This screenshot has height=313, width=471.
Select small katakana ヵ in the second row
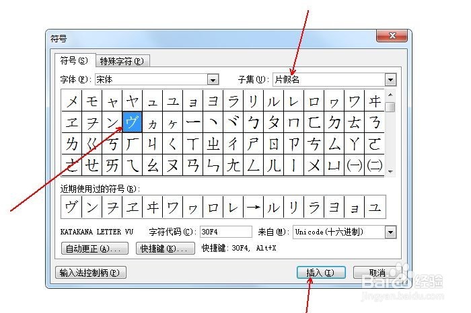click(x=152, y=122)
